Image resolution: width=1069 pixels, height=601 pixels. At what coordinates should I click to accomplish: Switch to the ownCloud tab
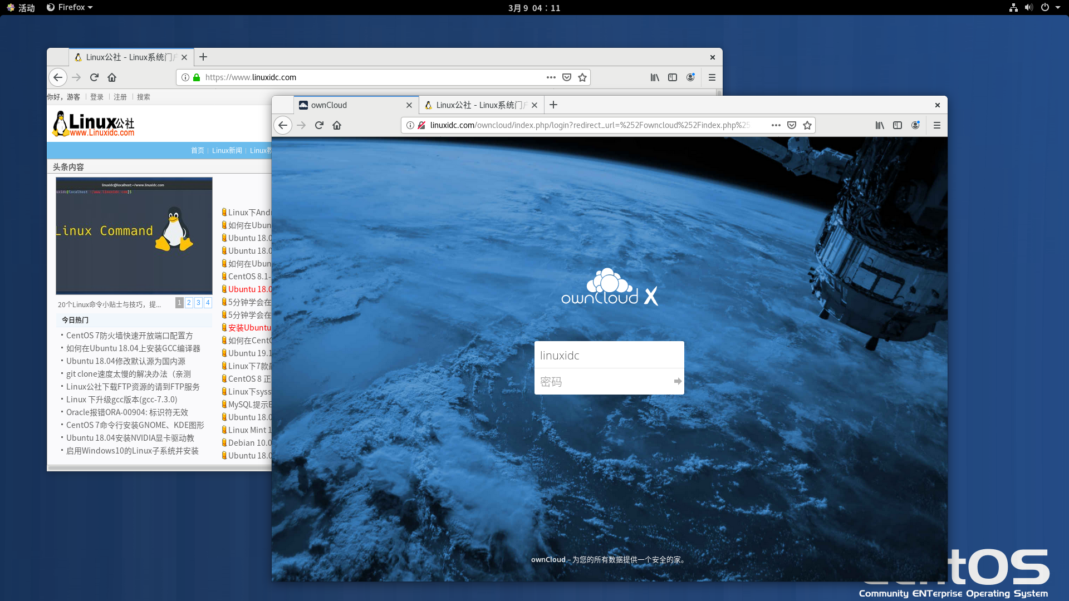click(356, 105)
